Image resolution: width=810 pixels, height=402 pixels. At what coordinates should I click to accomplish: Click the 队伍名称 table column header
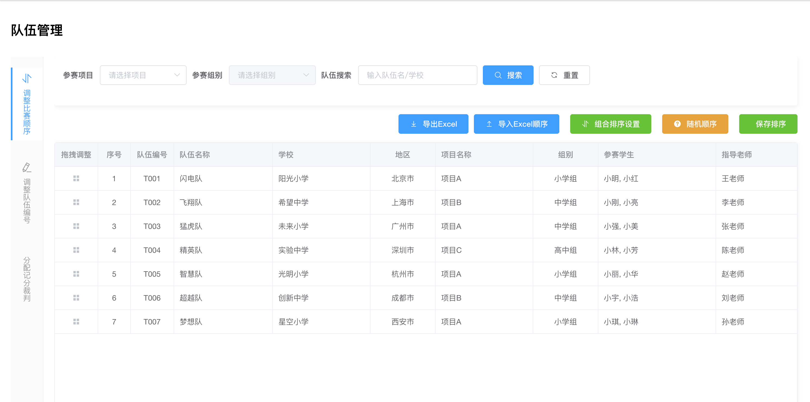(195, 154)
